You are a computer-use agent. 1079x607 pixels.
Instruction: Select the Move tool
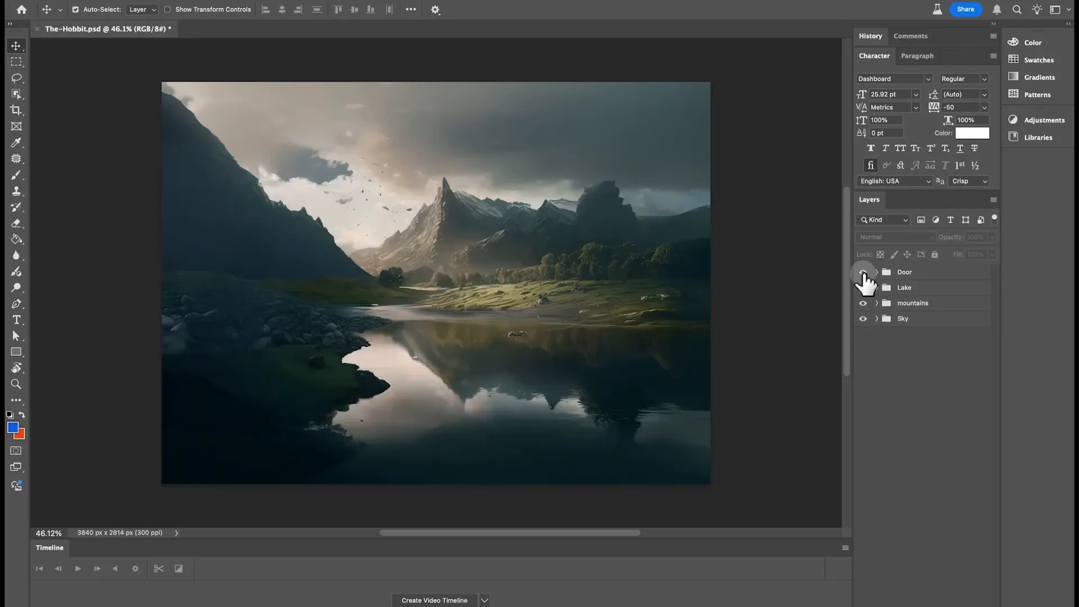tap(16, 46)
